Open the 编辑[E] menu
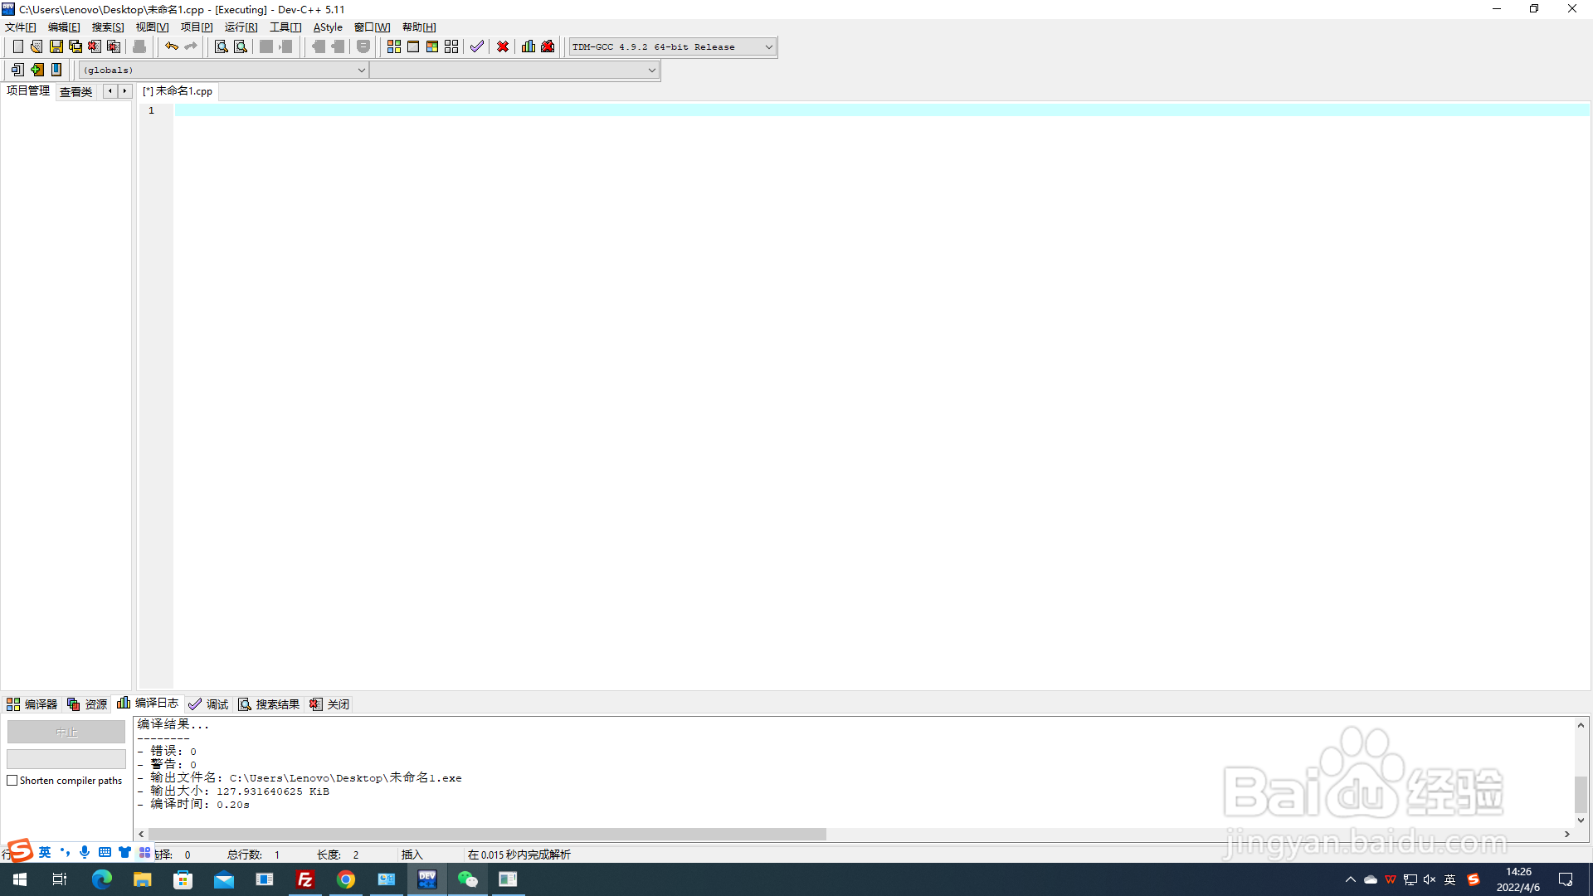Image resolution: width=1593 pixels, height=896 pixels. tap(64, 27)
